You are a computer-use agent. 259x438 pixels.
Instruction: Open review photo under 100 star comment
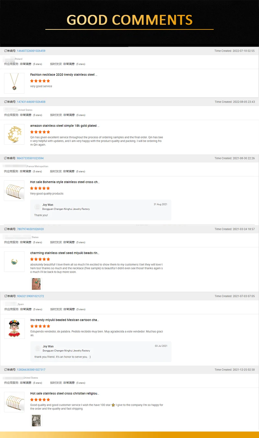tap(36, 421)
